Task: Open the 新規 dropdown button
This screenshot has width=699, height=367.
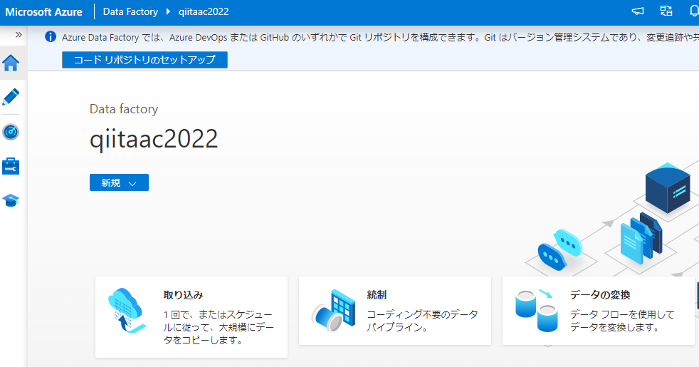Action: tap(119, 182)
